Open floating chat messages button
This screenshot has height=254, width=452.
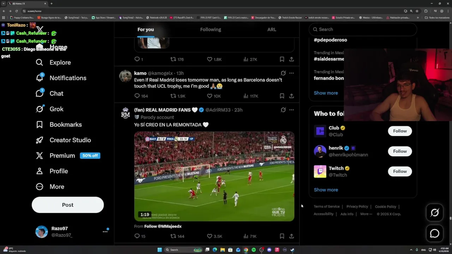(435, 234)
